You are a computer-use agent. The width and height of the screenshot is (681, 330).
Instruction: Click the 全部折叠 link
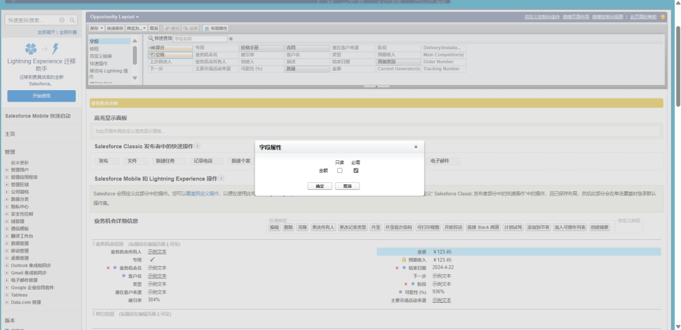pyautogui.click(x=68, y=32)
